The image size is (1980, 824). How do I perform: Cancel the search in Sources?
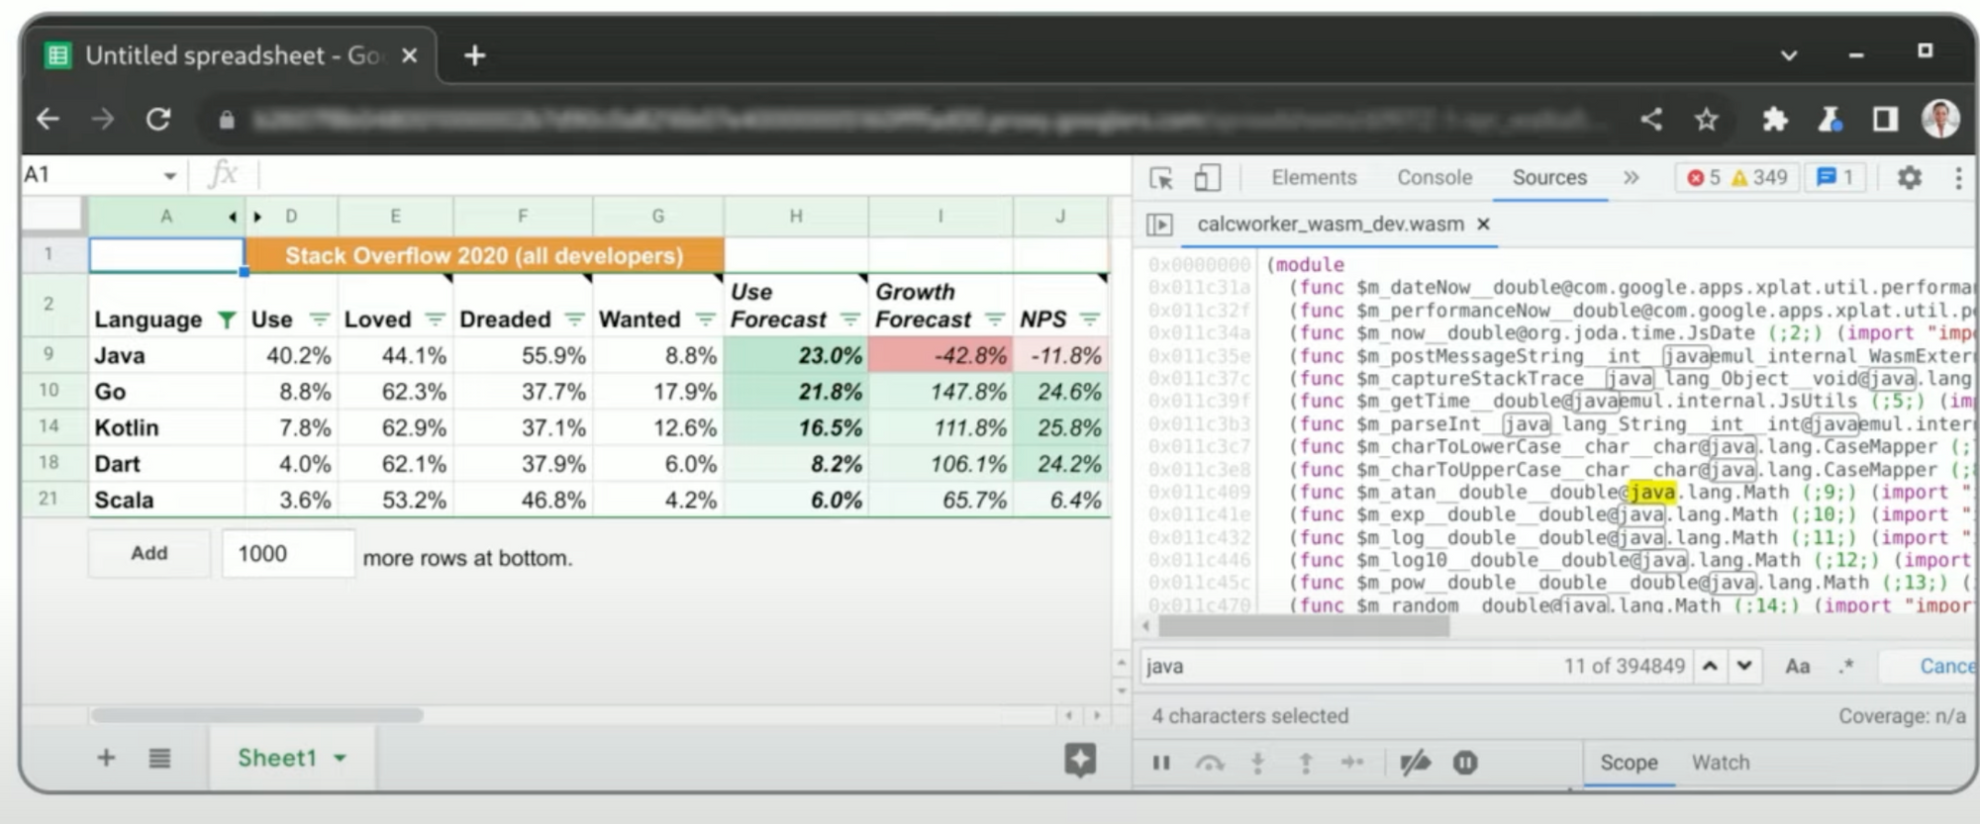[x=1947, y=667]
